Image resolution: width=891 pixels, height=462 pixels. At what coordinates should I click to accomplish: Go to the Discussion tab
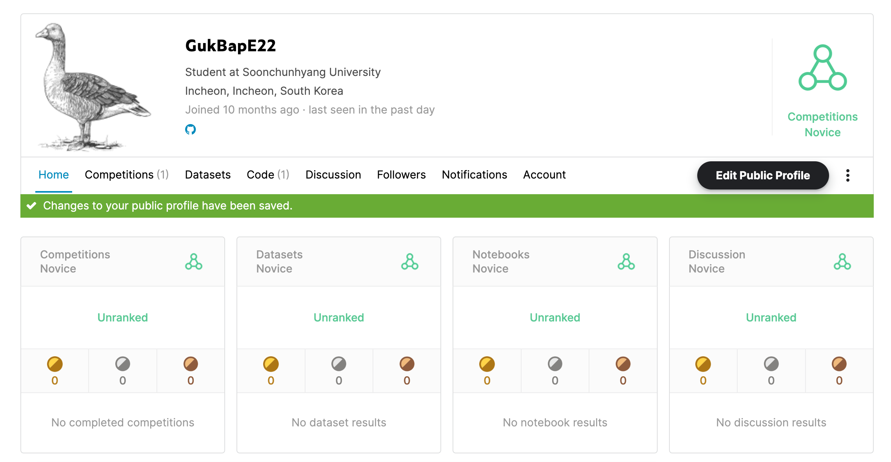(333, 175)
